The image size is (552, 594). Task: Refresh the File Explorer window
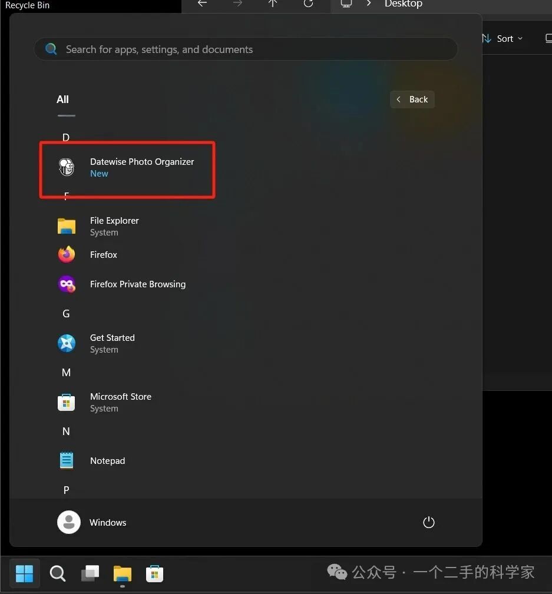[x=308, y=4]
